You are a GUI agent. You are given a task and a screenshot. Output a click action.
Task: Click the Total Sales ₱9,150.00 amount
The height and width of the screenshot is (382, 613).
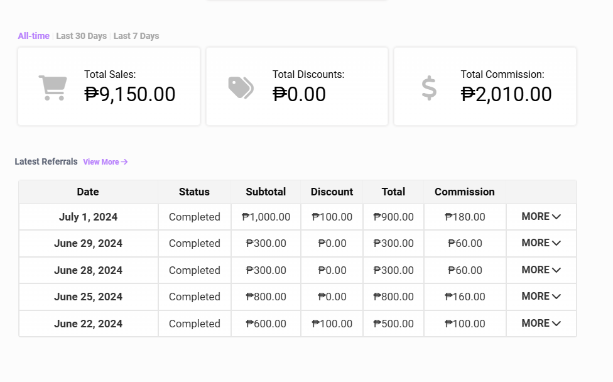(x=130, y=94)
